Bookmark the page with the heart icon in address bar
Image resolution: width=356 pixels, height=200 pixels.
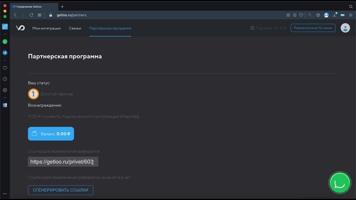coord(301,15)
